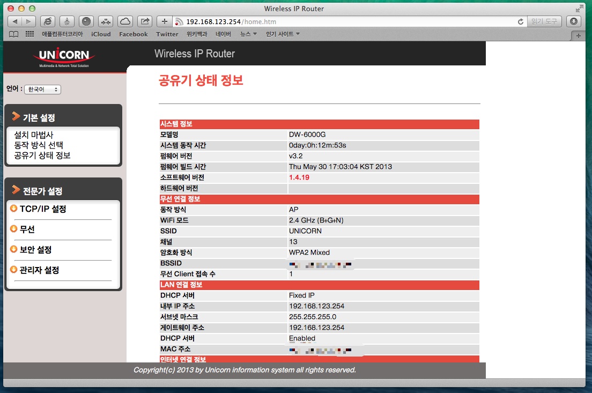Open 애플컴퓨터코리아 bookmark

click(x=62, y=34)
